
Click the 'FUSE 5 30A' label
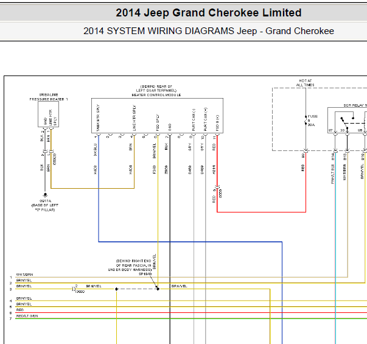[312, 121]
